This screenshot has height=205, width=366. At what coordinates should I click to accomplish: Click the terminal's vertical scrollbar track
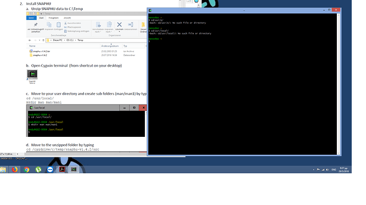click(338, 84)
